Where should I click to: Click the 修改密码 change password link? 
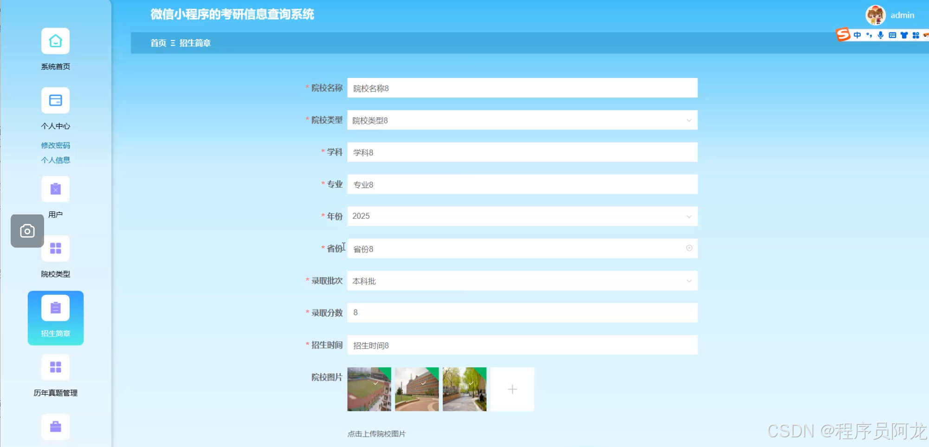tap(55, 145)
